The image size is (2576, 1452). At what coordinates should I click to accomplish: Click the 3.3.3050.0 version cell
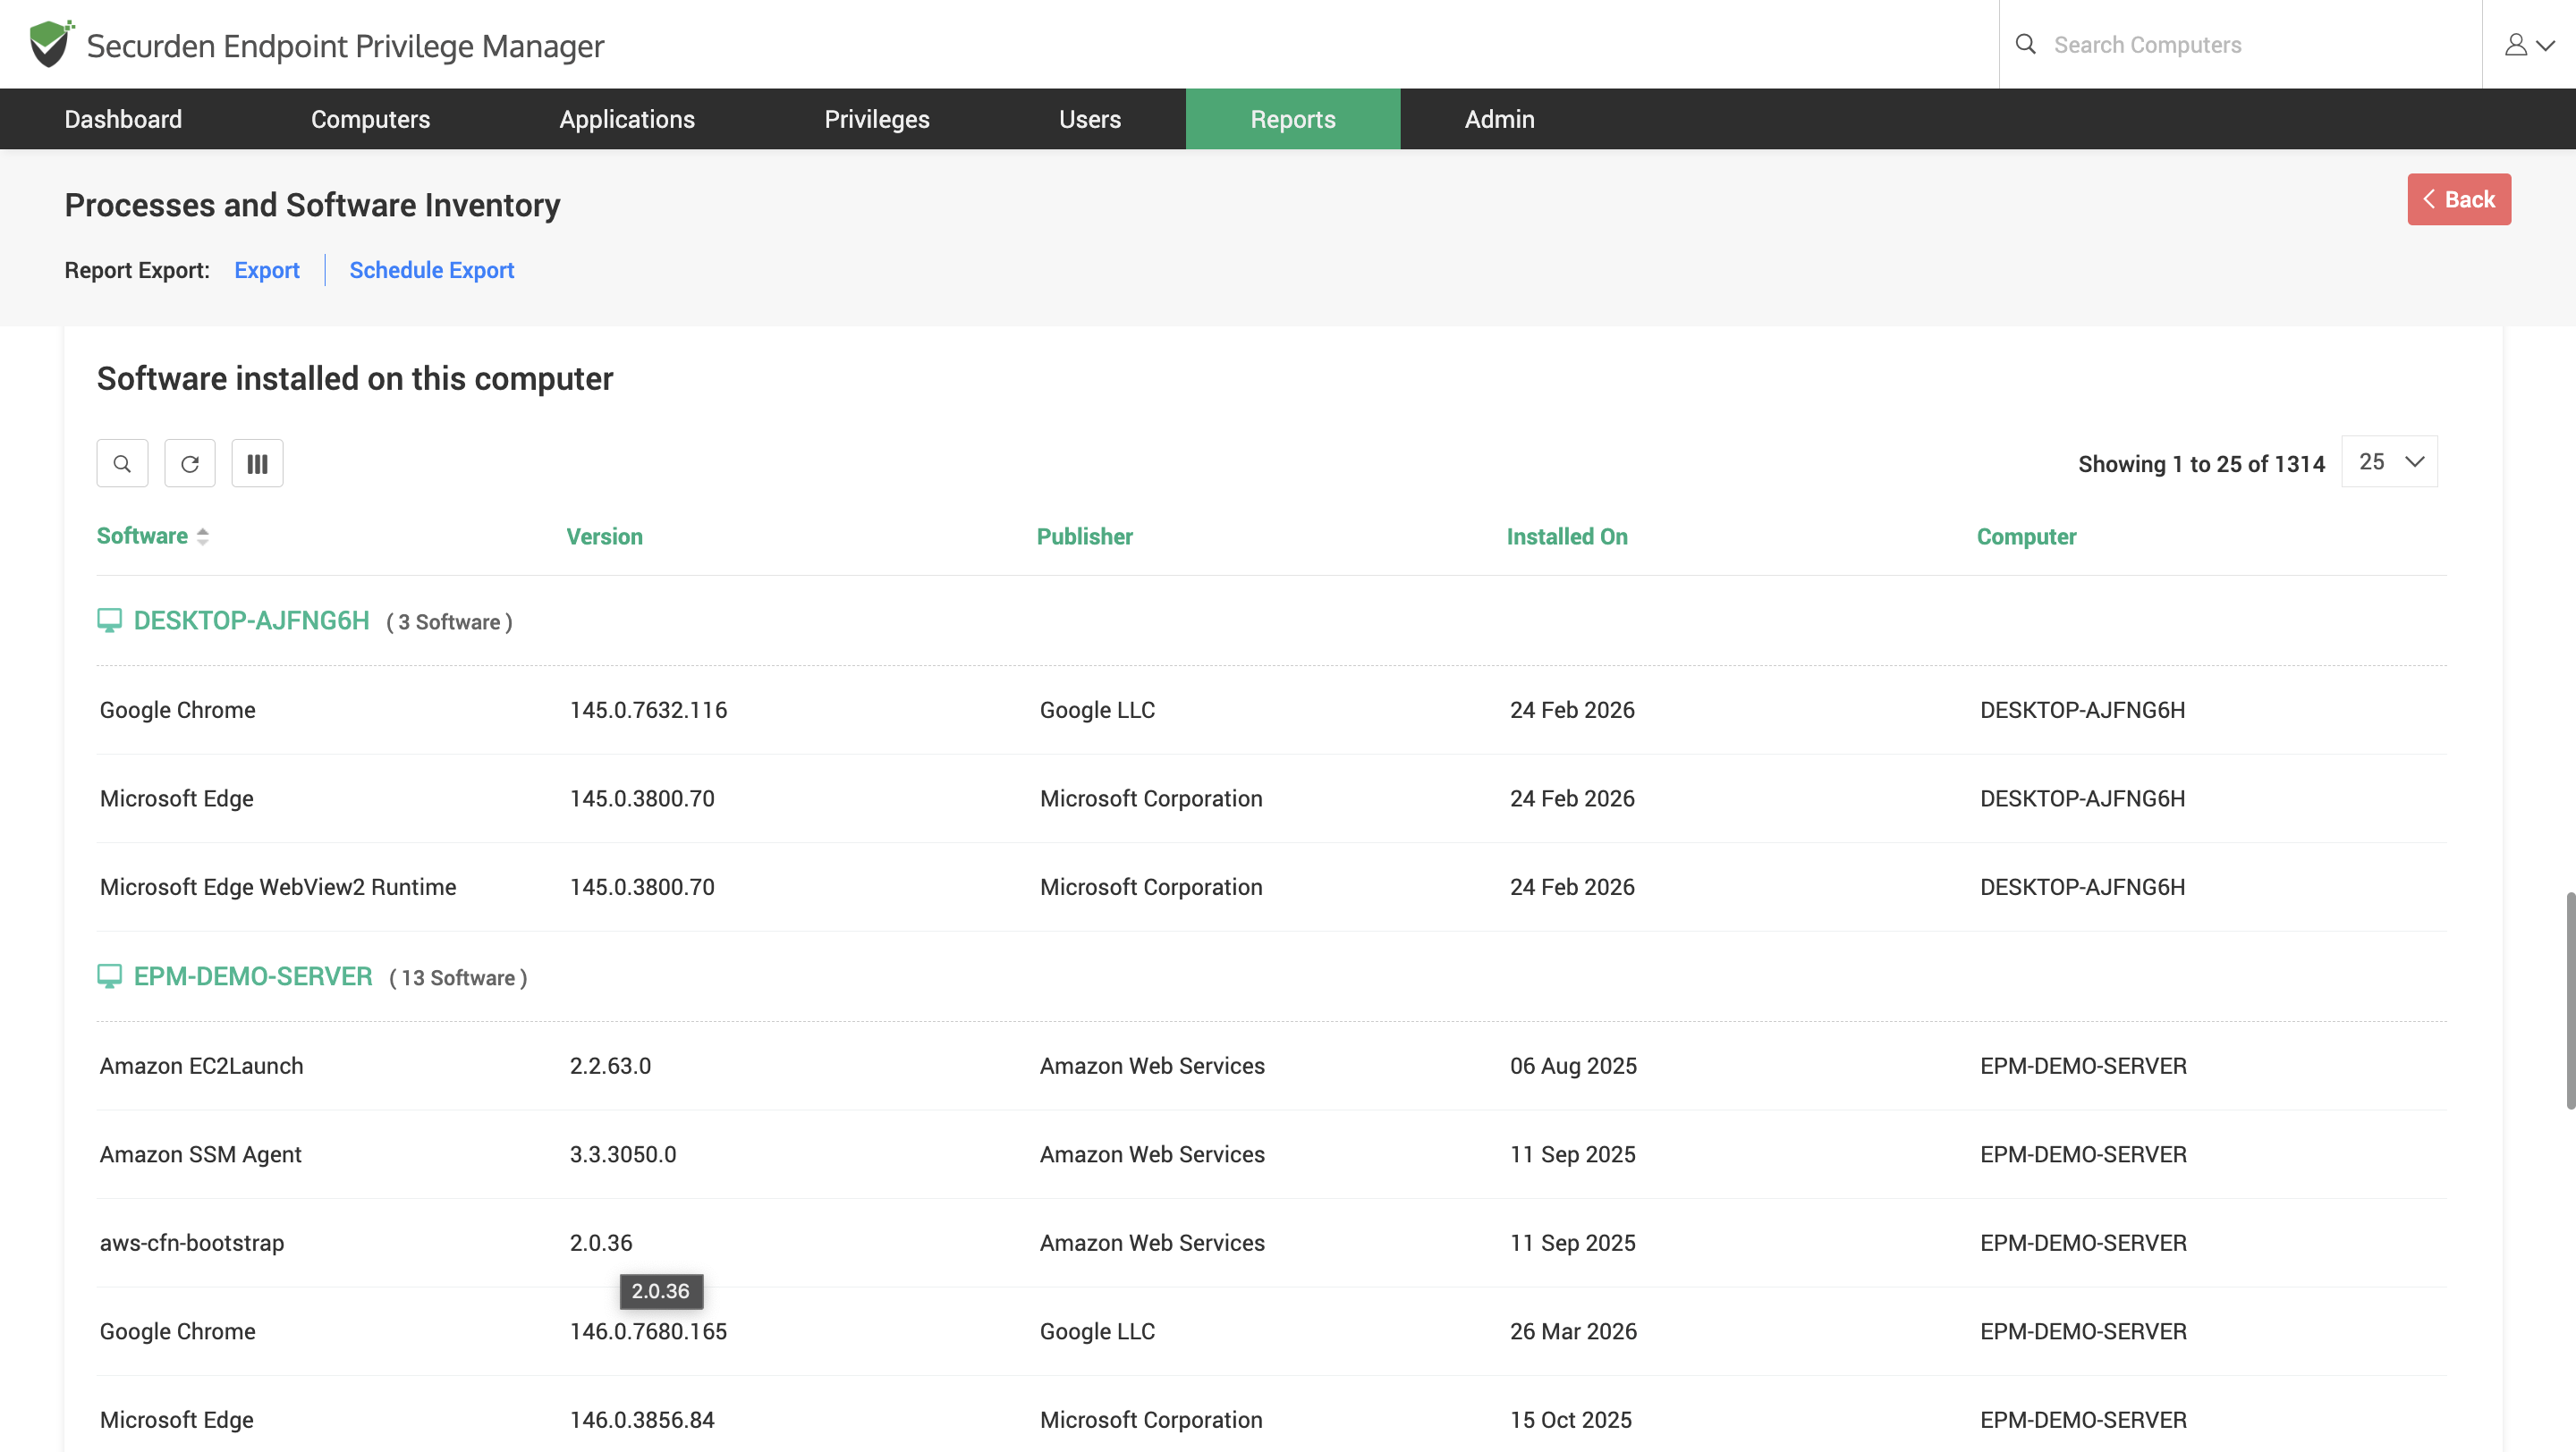coord(623,1154)
